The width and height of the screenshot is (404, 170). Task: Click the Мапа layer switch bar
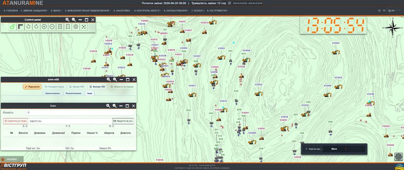[334, 148]
